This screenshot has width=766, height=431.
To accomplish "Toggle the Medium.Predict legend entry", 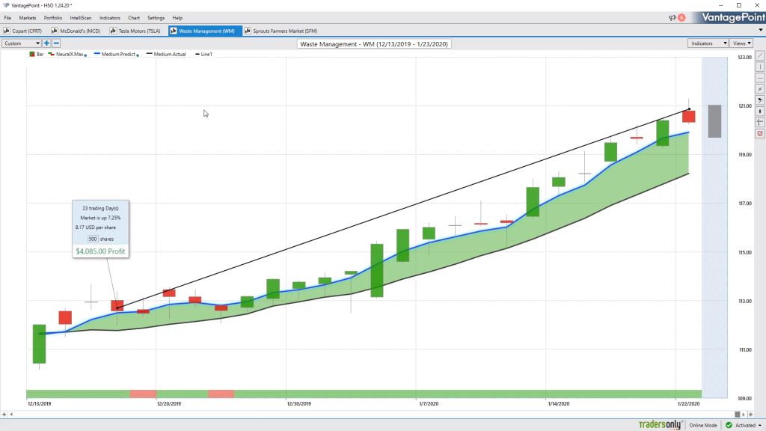I will tap(116, 54).
